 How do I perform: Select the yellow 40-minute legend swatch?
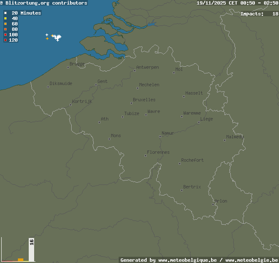click(x=5, y=18)
